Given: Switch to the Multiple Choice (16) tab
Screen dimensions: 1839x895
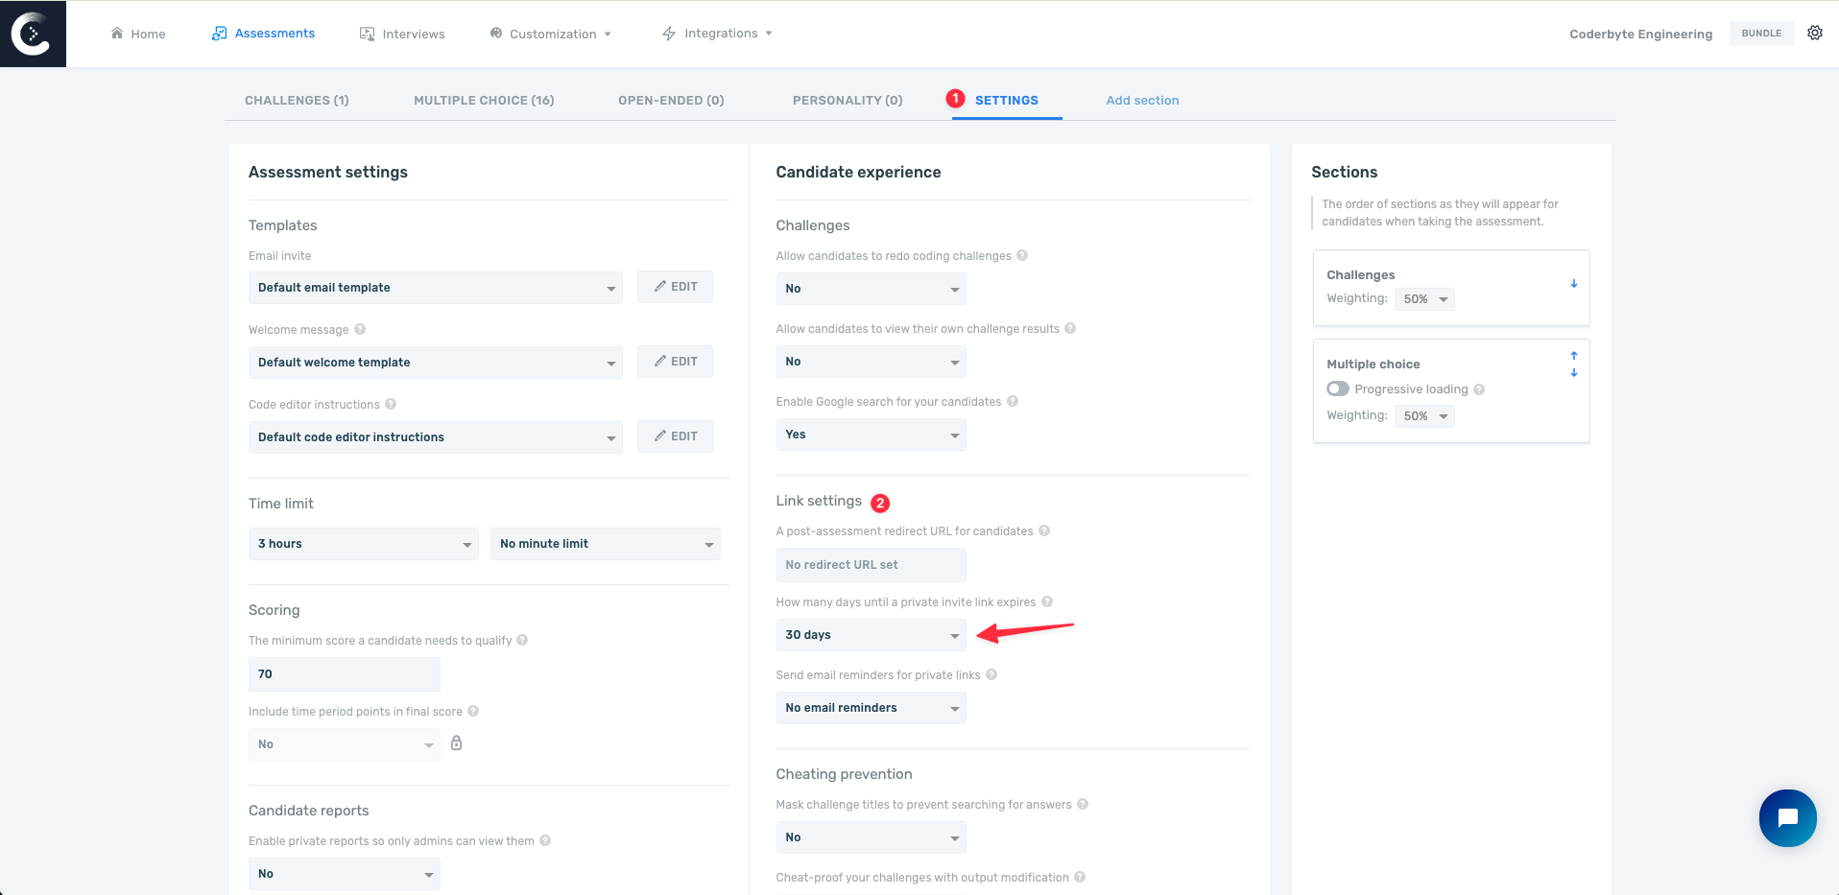Looking at the screenshot, I should tap(484, 101).
